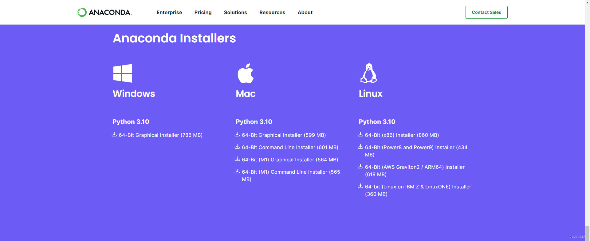Download Mac 64-Bit Command Line Installer (601 MB)
Image resolution: width=590 pixels, height=241 pixels.
(x=290, y=147)
